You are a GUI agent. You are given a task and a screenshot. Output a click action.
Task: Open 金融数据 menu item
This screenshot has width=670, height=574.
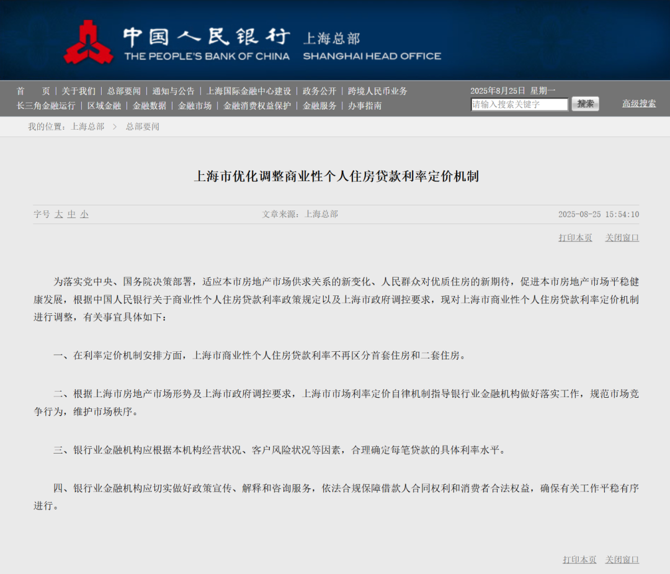[x=150, y=106]
